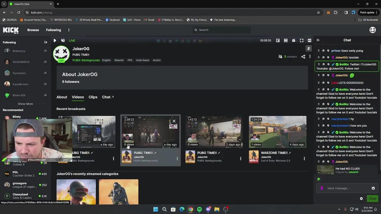Unmute the stream volume

tap(63, 40)
